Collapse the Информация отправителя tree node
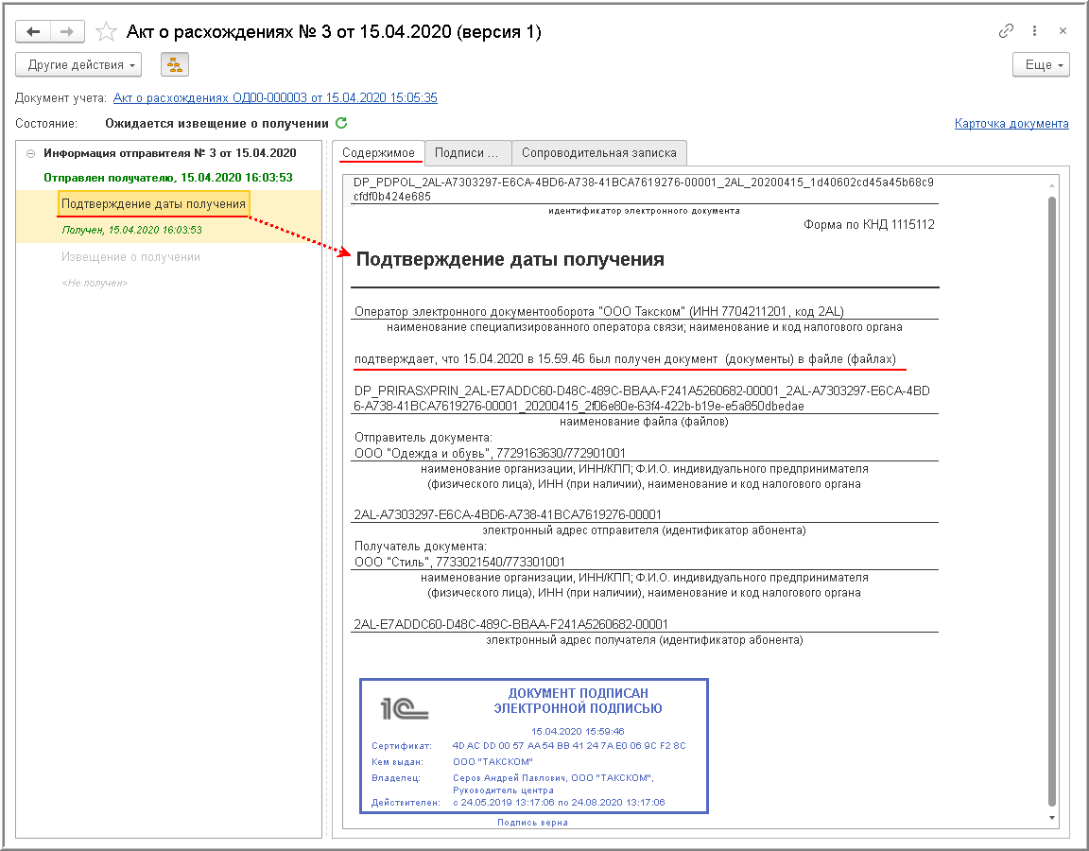This screenshot has height=851, width=1089. click(x=30, y=153)
